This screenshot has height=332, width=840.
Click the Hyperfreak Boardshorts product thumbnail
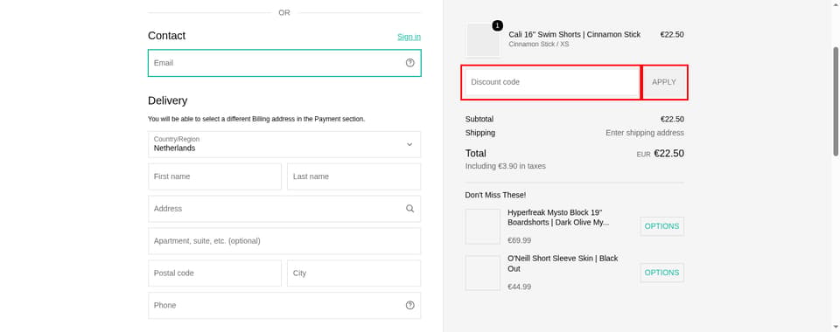pos(483,226)
